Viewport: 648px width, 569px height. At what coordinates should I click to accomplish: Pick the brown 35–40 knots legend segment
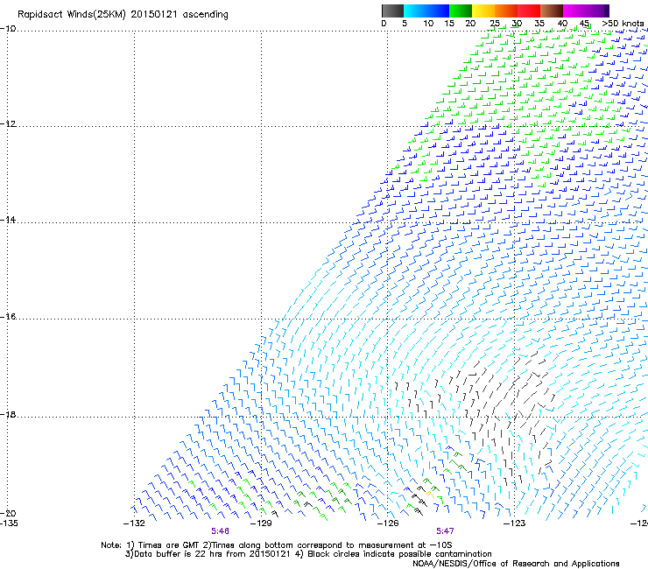552,11
